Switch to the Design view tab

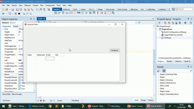(x=143, y=100)
